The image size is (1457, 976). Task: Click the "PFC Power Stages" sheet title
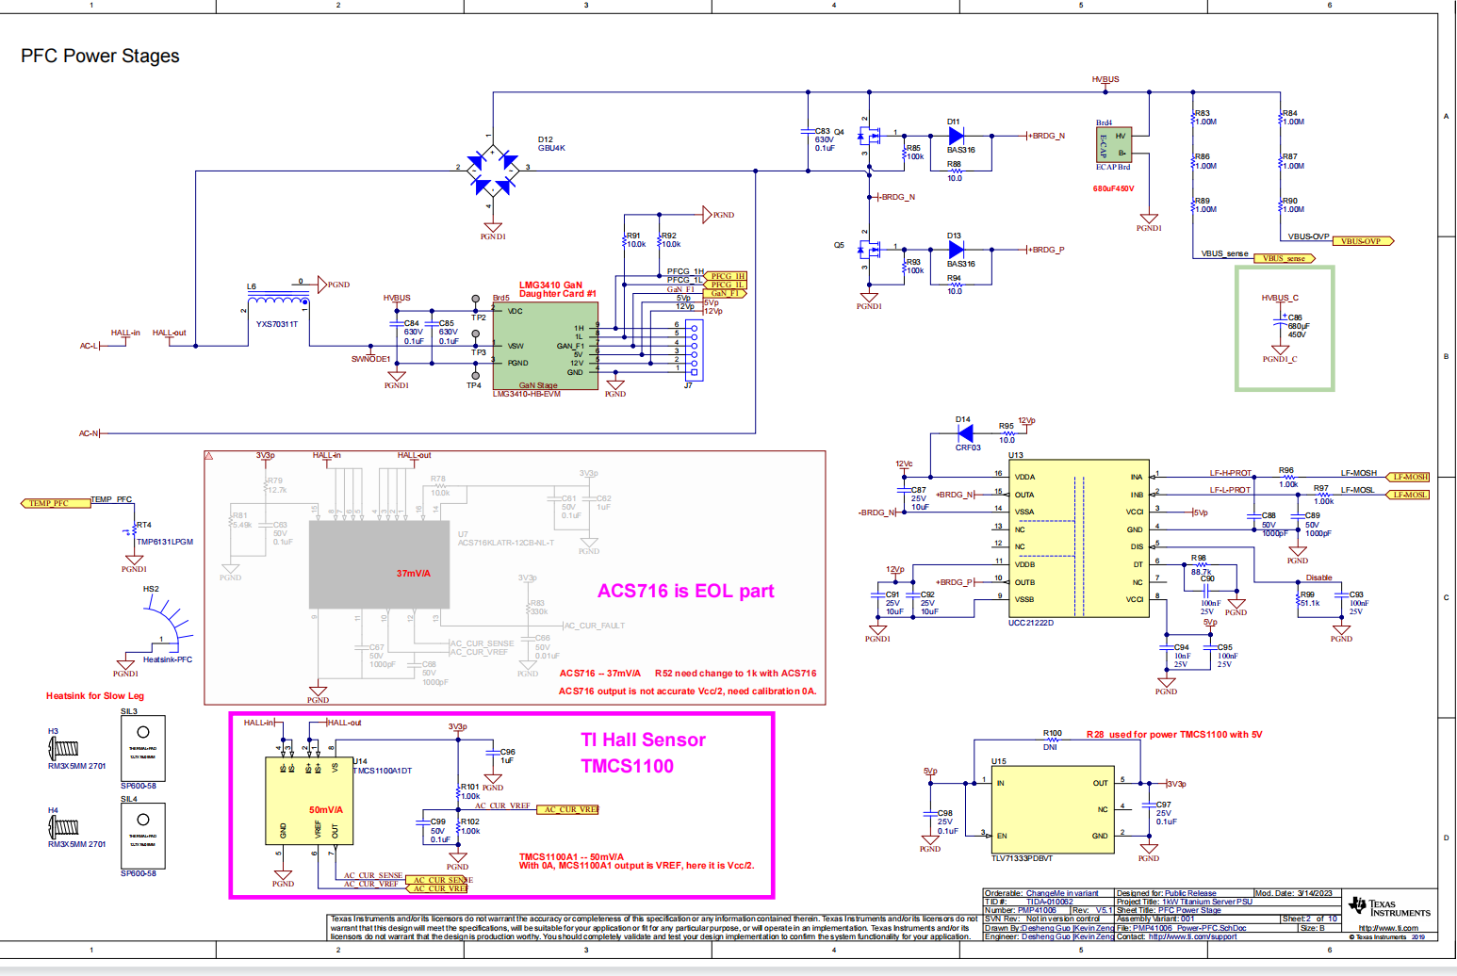100,56
